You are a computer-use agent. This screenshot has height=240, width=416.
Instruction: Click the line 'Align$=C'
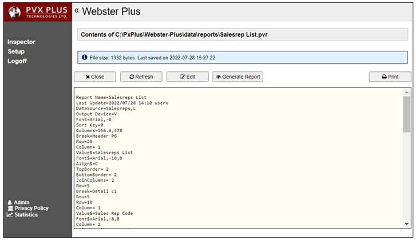[87, 163]
